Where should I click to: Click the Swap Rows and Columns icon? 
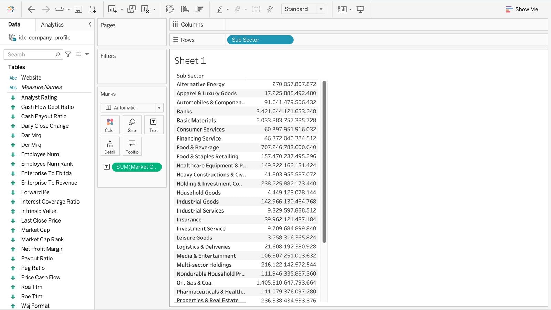point(170,9)
